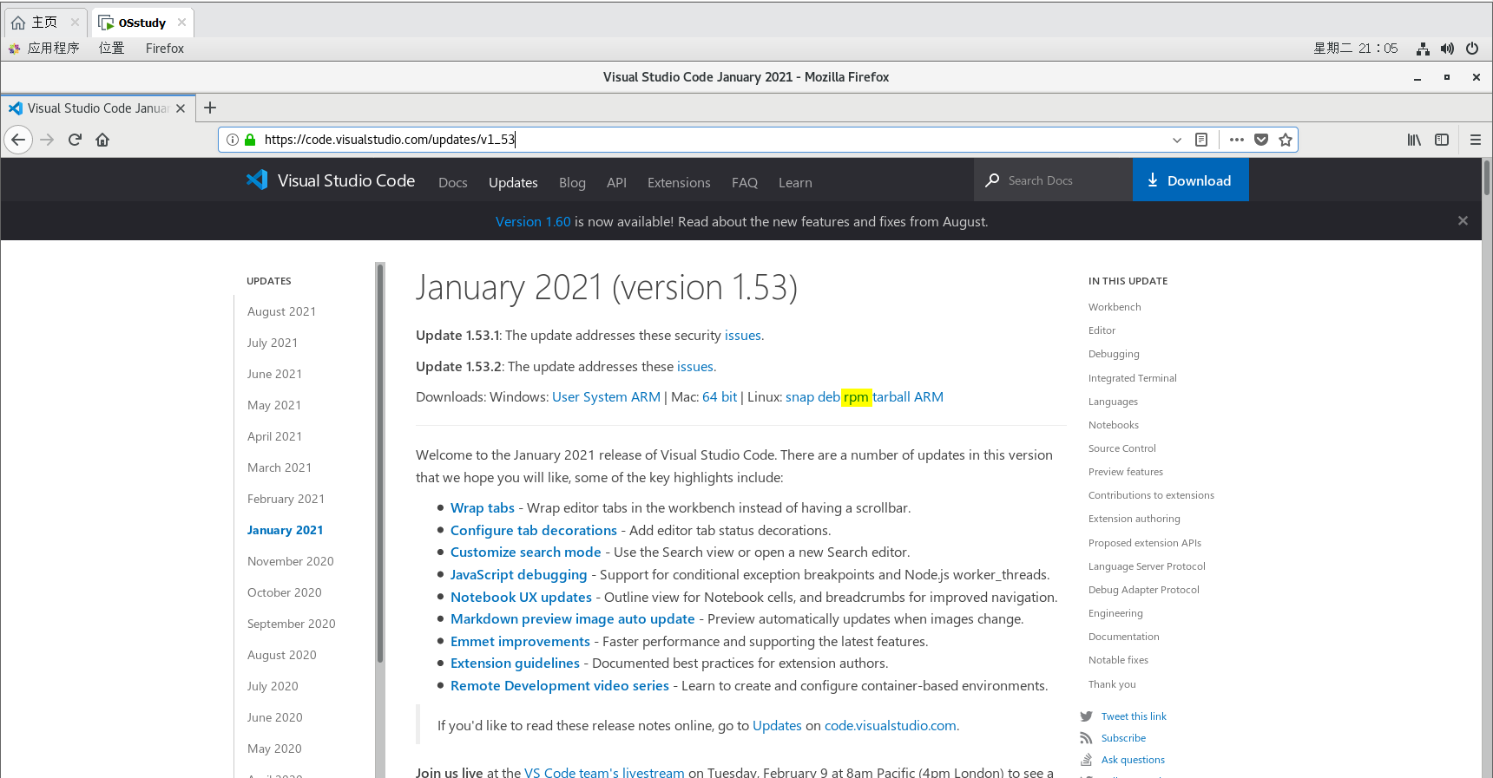Click the Twitter bird icon
This screenshot has width=1493, height=778.
[1086, 716]
